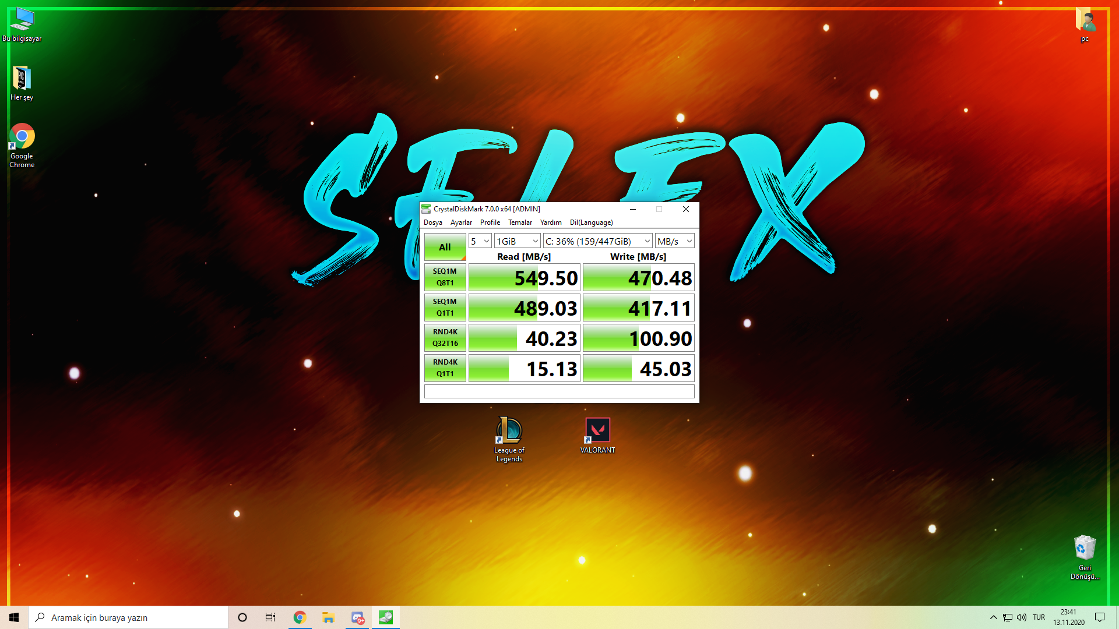Open the Ayarlar menu
Image resolution: width=1119 pixels, height=629 pixels.
coord(461,222)
